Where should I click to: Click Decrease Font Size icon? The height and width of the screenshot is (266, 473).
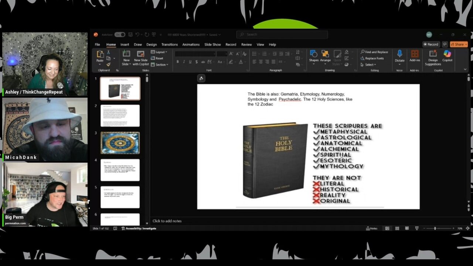(x=237, y=54)
